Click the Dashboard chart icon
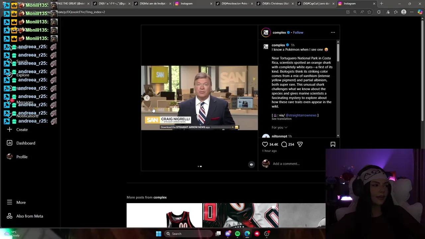The height and width of the screenshot is (239, 425). 10,143
